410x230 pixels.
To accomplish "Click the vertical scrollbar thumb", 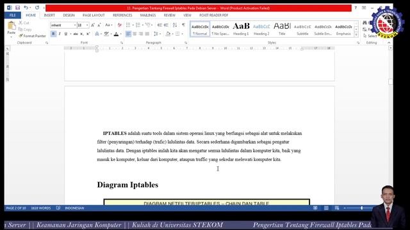I will pyautogui.click(x=390, y=82).
